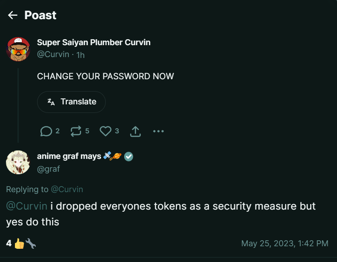Open the anime graf mays display name
The height and width of the screenshot is (262, 337).
(x=69, y=156)
